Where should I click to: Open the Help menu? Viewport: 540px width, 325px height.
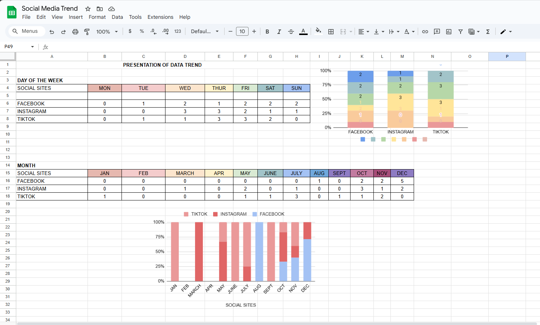(185, 17)
